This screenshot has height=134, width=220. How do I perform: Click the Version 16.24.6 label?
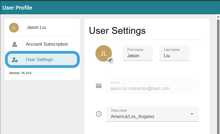[x=20, y=73]
